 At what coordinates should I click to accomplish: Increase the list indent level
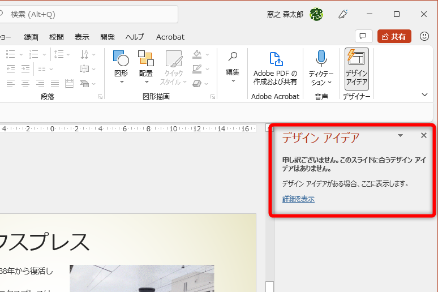[25, 68]
